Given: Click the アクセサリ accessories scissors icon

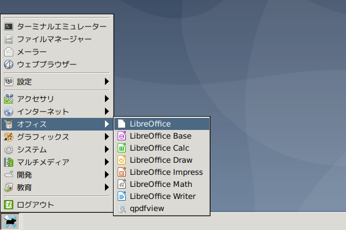Looking at the screenshot, I should [9, 99].
